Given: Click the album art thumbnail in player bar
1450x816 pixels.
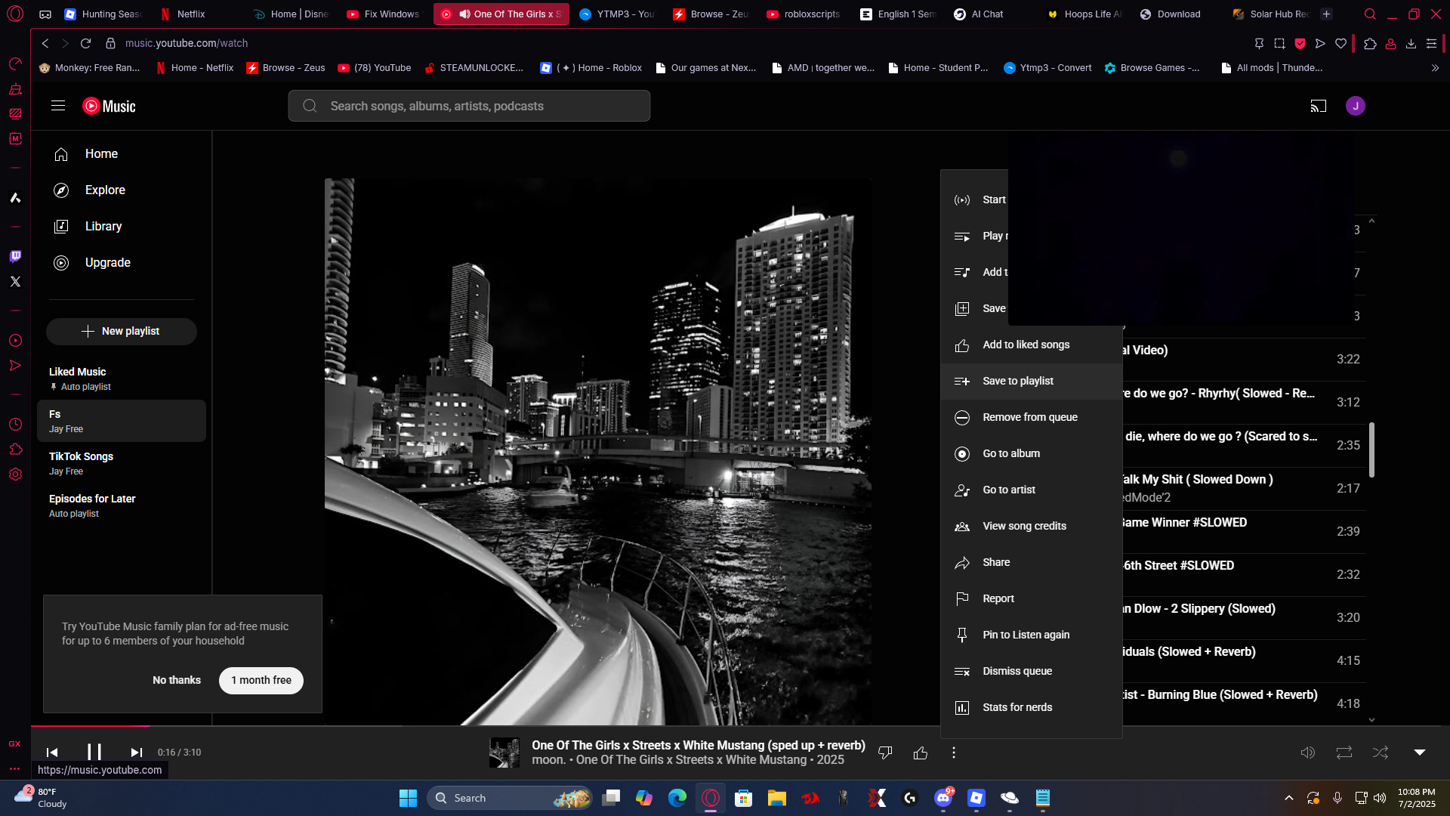Looking at the screenshot, I should tap(504, 753).
